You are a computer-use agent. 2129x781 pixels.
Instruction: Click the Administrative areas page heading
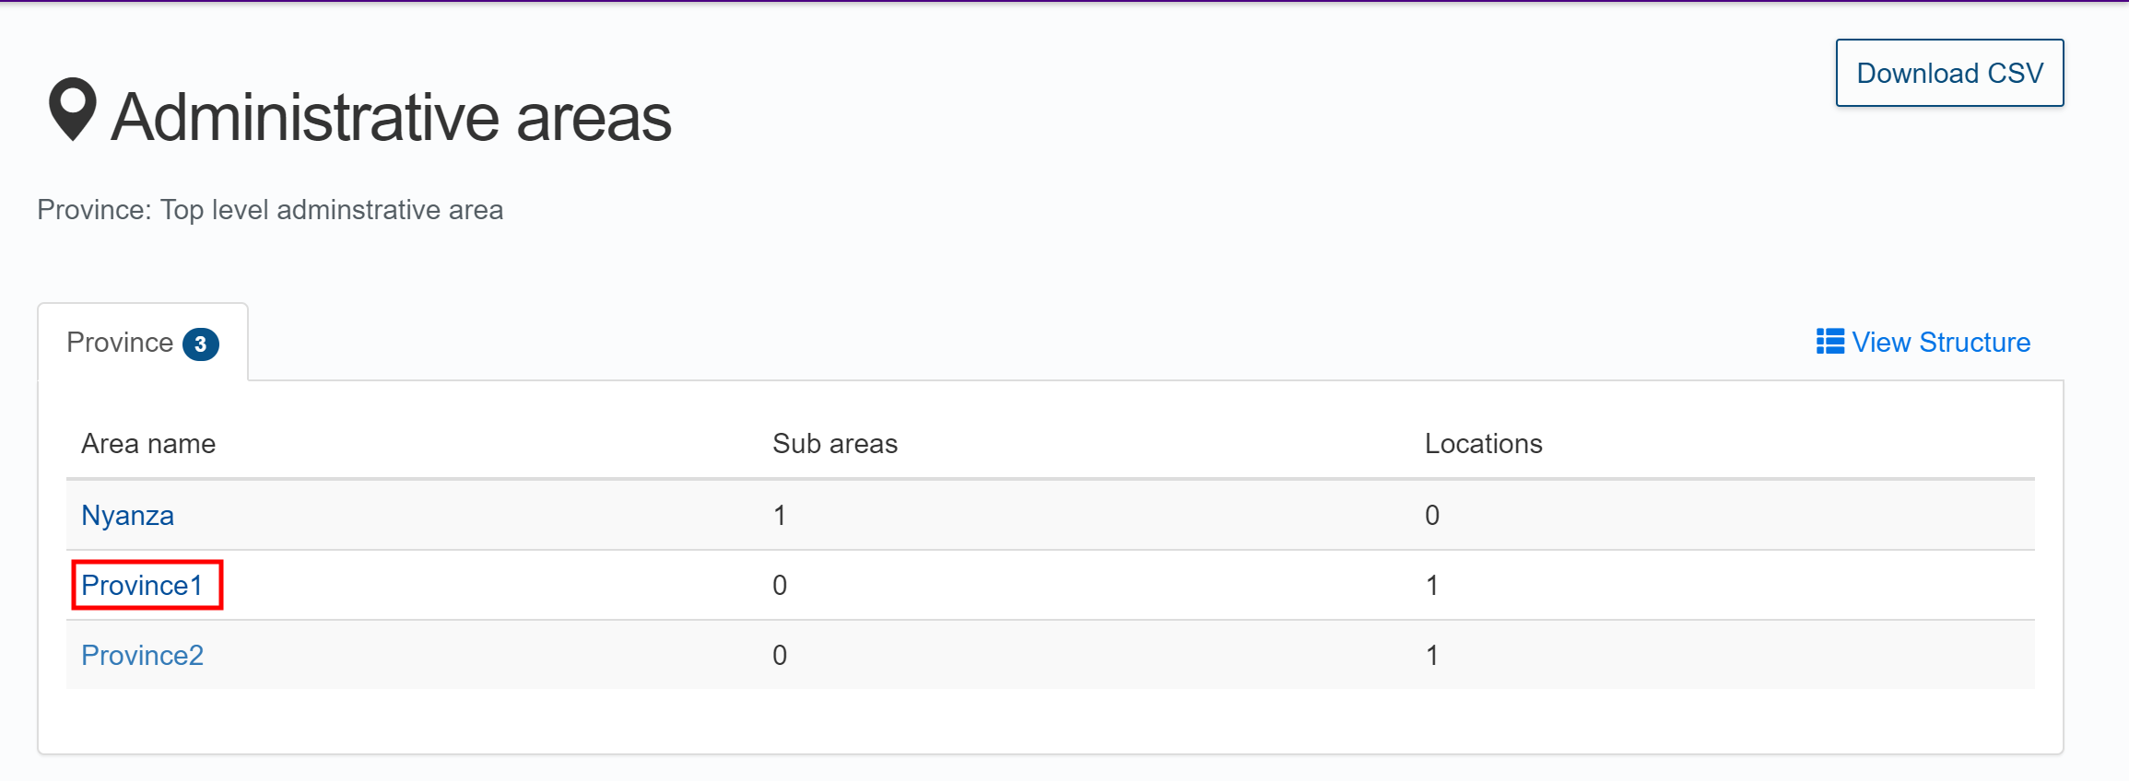click(x=391, y=118)
